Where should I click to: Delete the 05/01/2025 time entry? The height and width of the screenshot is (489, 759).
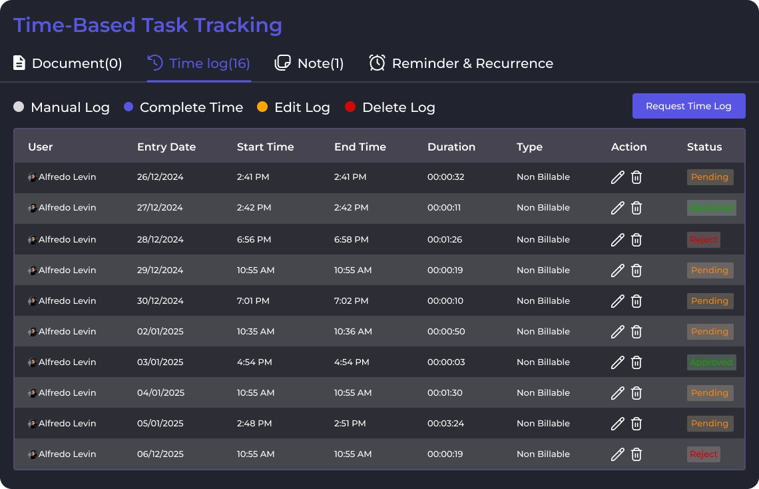(636, 424)
